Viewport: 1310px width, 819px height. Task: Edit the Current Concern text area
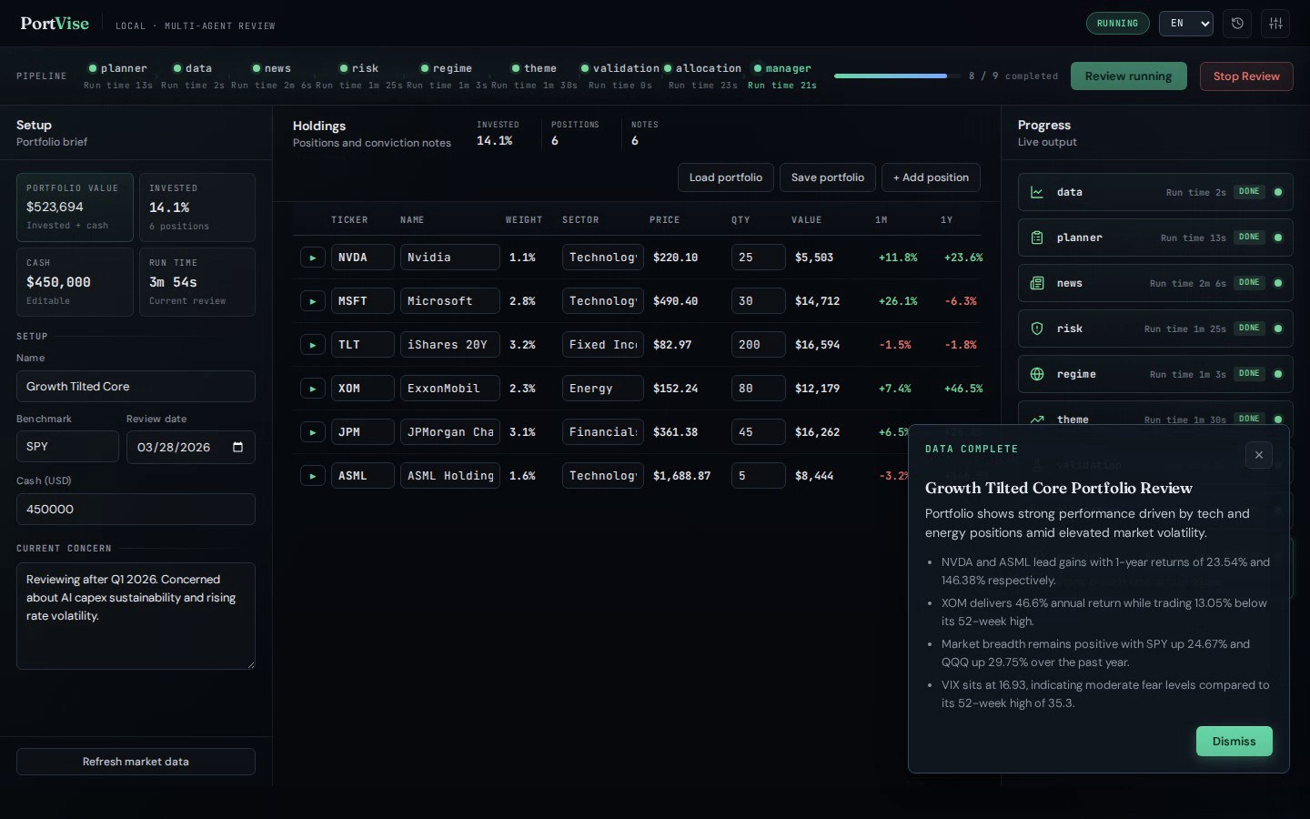[136, 616]
